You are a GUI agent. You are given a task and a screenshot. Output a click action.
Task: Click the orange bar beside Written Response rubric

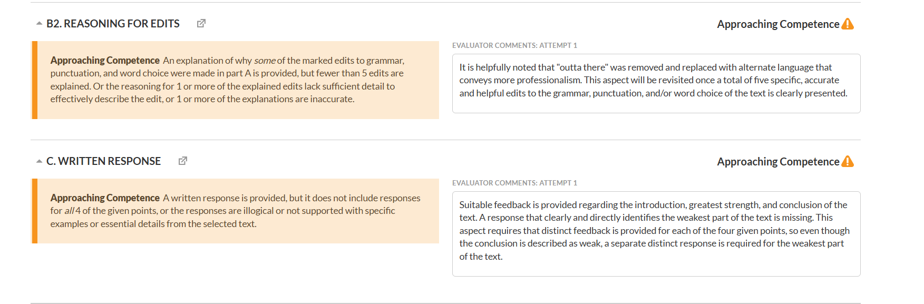pyautogui.click(x=35, y=211)
